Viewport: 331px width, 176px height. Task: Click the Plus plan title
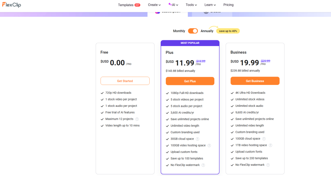click(169, 52)
